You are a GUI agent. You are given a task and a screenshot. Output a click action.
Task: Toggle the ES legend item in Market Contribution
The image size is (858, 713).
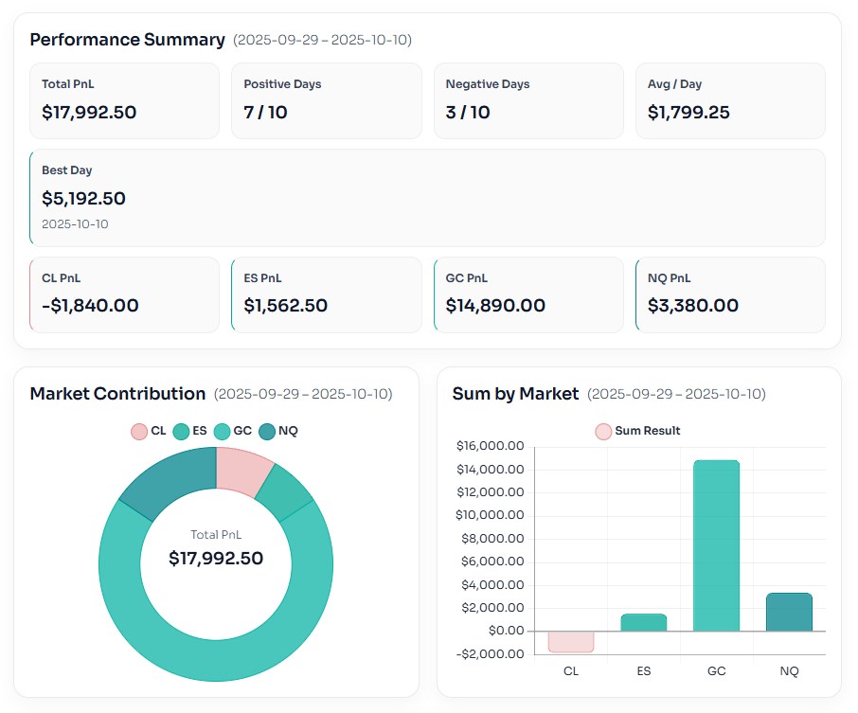(190, 431)
